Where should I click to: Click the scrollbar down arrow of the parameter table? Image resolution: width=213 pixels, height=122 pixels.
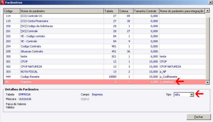tap(207, 82)
